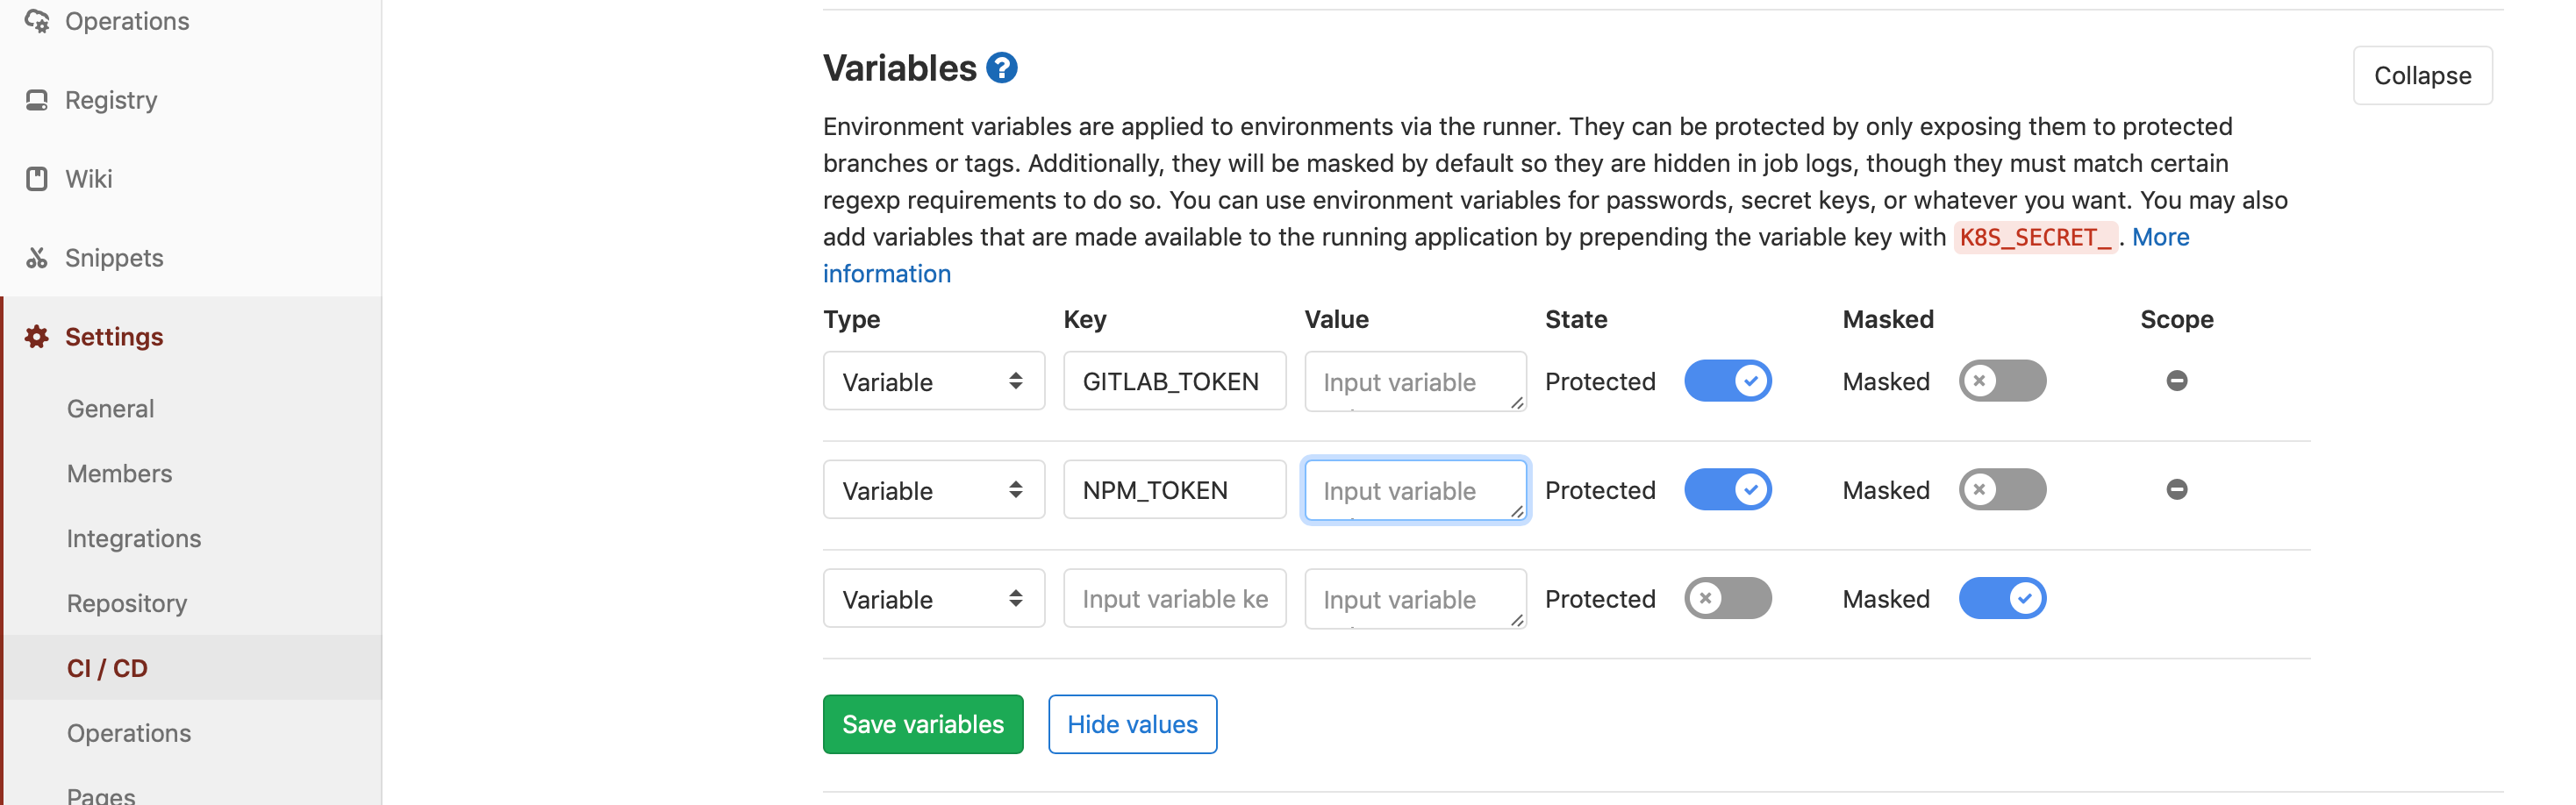Click the NPM_TOKEN value input field
This screenshot has height=805, width=2576.
point(1414,489)
